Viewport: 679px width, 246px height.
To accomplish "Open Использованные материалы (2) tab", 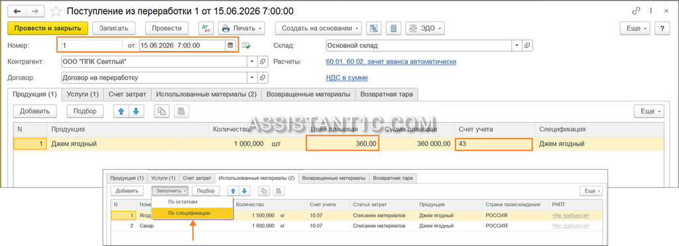I will coord(206,94).
